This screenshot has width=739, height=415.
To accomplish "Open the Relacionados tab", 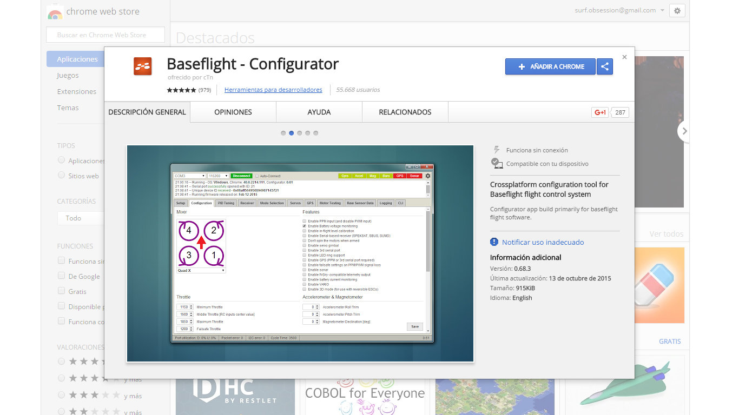I will [405, 112].
